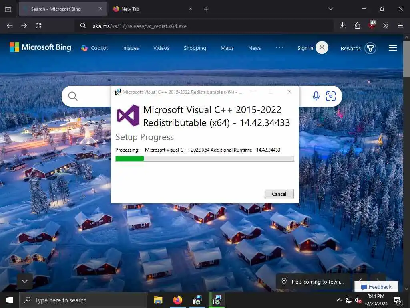Open Windows Start menu

pos(10,300)
